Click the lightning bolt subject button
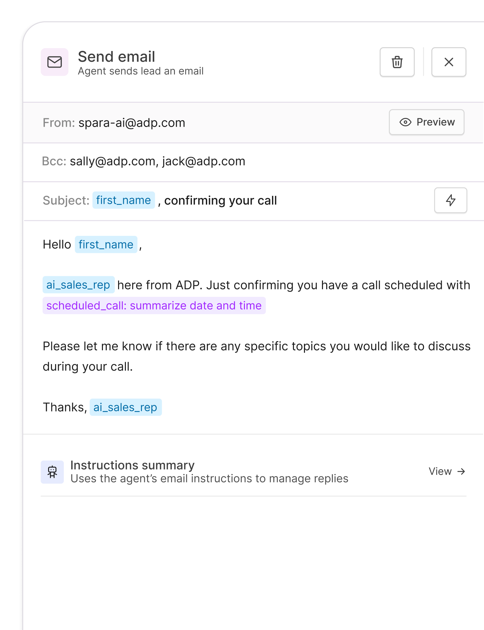 pos(450,200)
